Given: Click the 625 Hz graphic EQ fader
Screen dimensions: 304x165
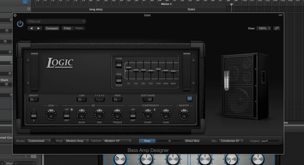Looking at the screenshot, I should click(151, 71).
